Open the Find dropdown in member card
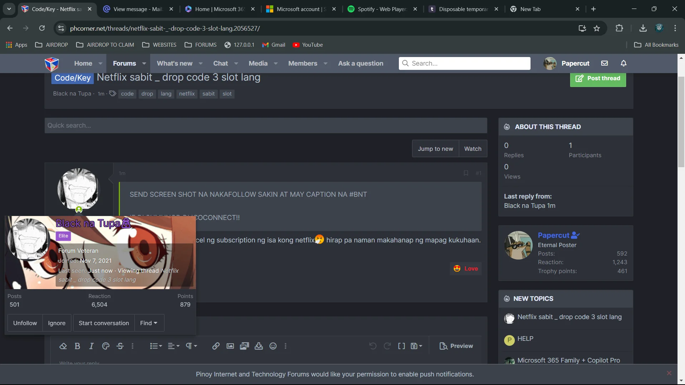Image resolution: width=685 pixels, height=385 pixels. 149,323
